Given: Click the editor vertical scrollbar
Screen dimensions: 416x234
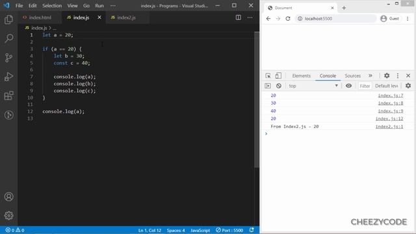Looking at the screenshot, I should click(257, 99).
